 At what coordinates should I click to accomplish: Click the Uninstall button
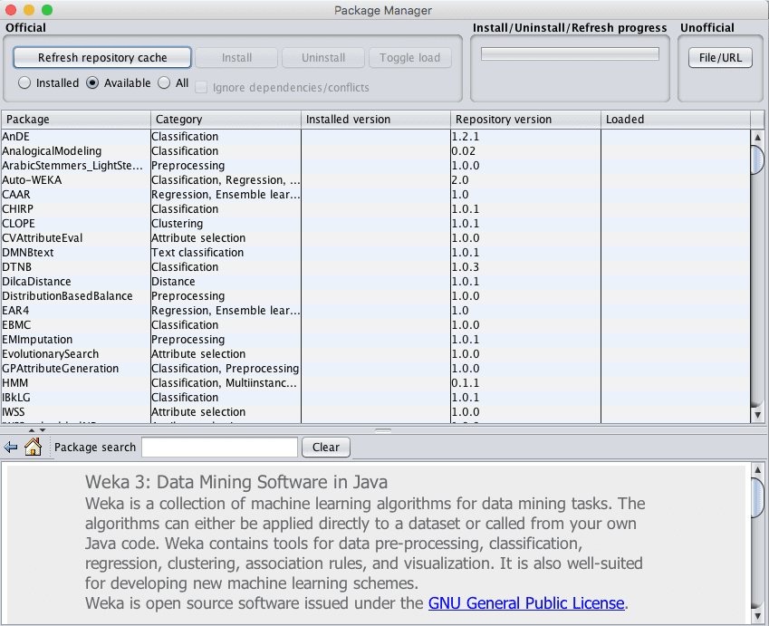323,57
